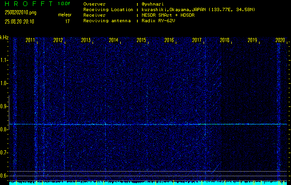Click the 0.8 frequency axis label
Image resolution: width=291 pixels, height=185 pixels.
3,129
